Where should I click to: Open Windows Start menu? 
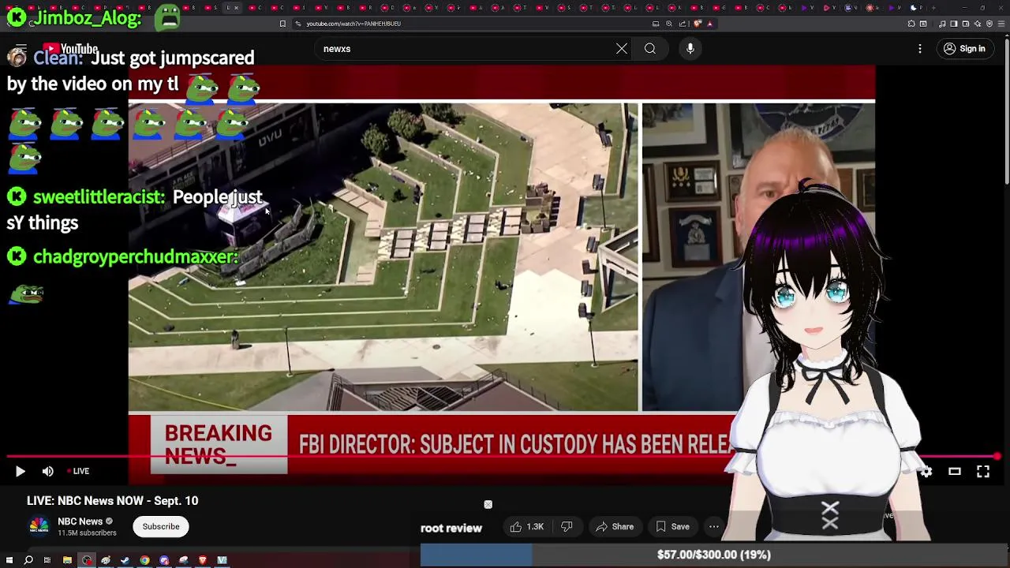pos(9,560)
